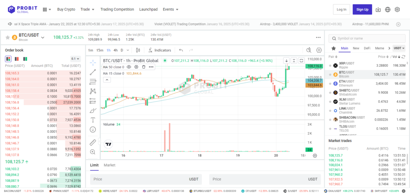Select the trend line drawing tool

pyautogui.click(x=93, y=72)
